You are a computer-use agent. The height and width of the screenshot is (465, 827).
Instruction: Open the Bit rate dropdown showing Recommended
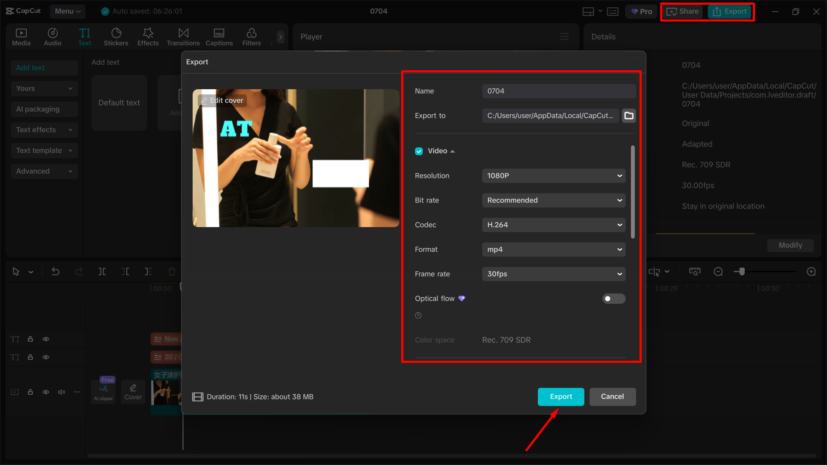(554, 200)
